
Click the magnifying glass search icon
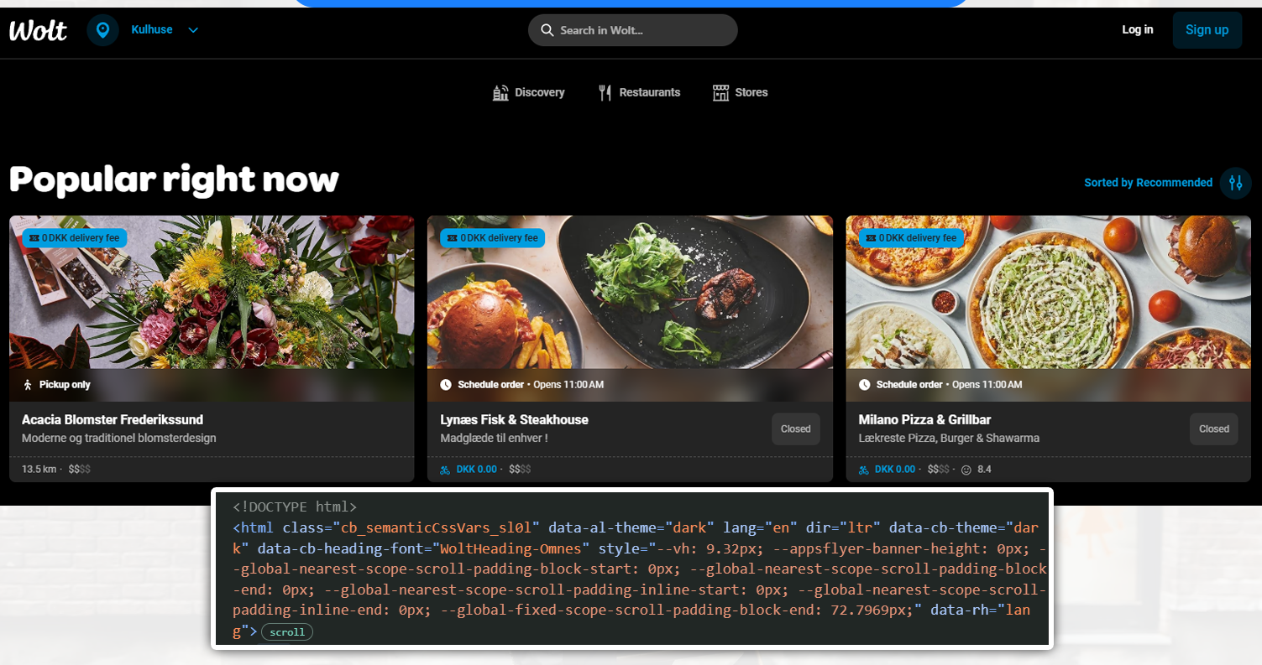pyautogui.click(x=547, y=30)
